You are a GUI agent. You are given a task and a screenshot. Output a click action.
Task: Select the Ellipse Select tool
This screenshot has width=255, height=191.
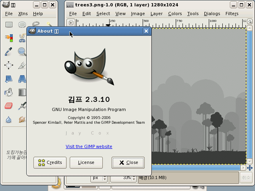coord(22,25)
